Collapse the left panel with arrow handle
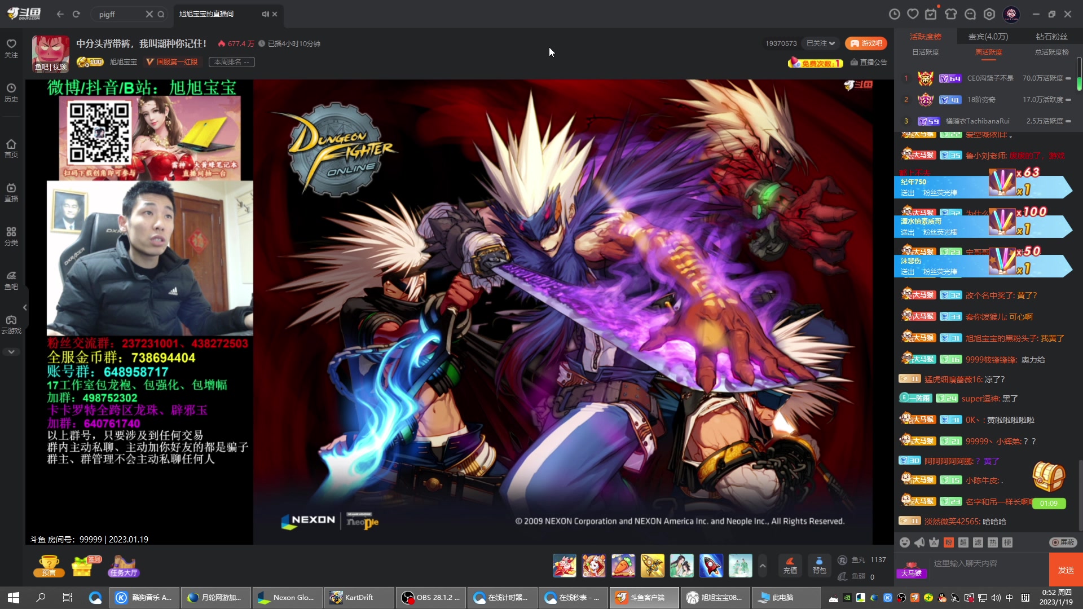This screenshot has height=609, width=1083. click(25, 307)
